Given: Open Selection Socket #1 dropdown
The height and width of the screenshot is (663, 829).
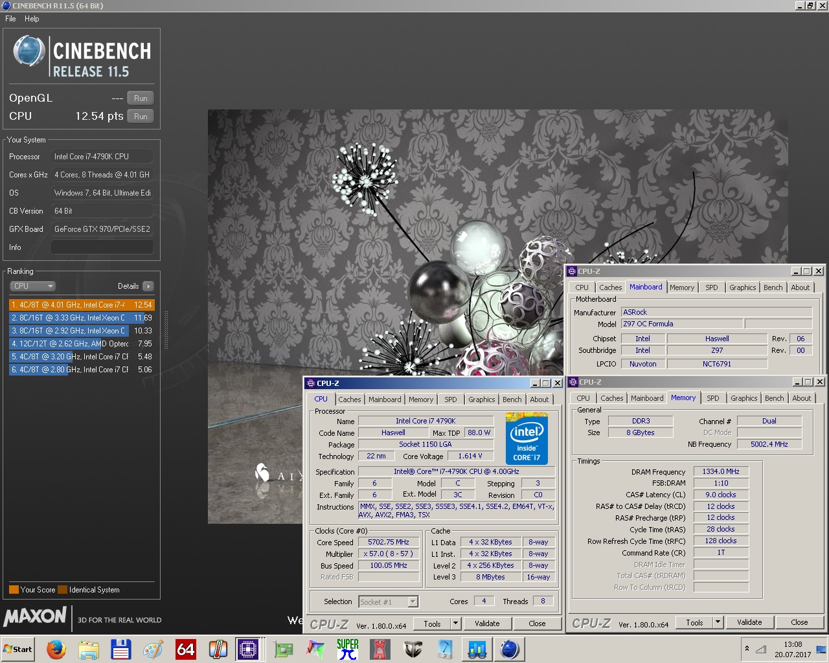Looking at the screenshot, I should pos(389,602).
